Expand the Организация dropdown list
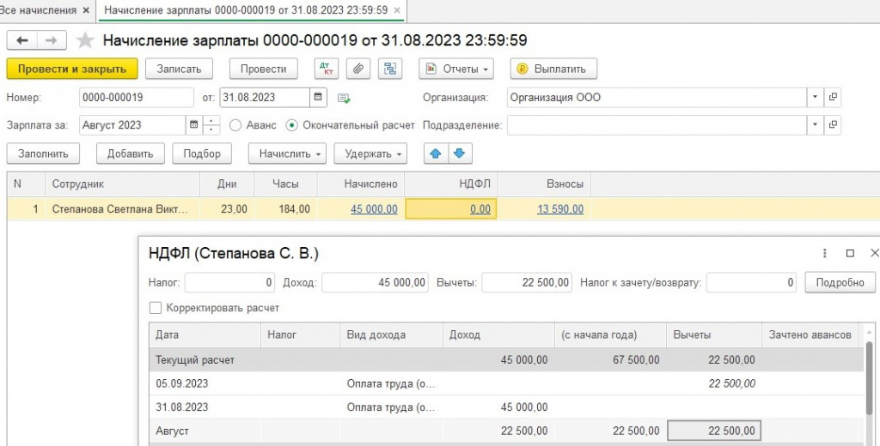Viewport: 880px width, 446px height. (x=815, y=98)
